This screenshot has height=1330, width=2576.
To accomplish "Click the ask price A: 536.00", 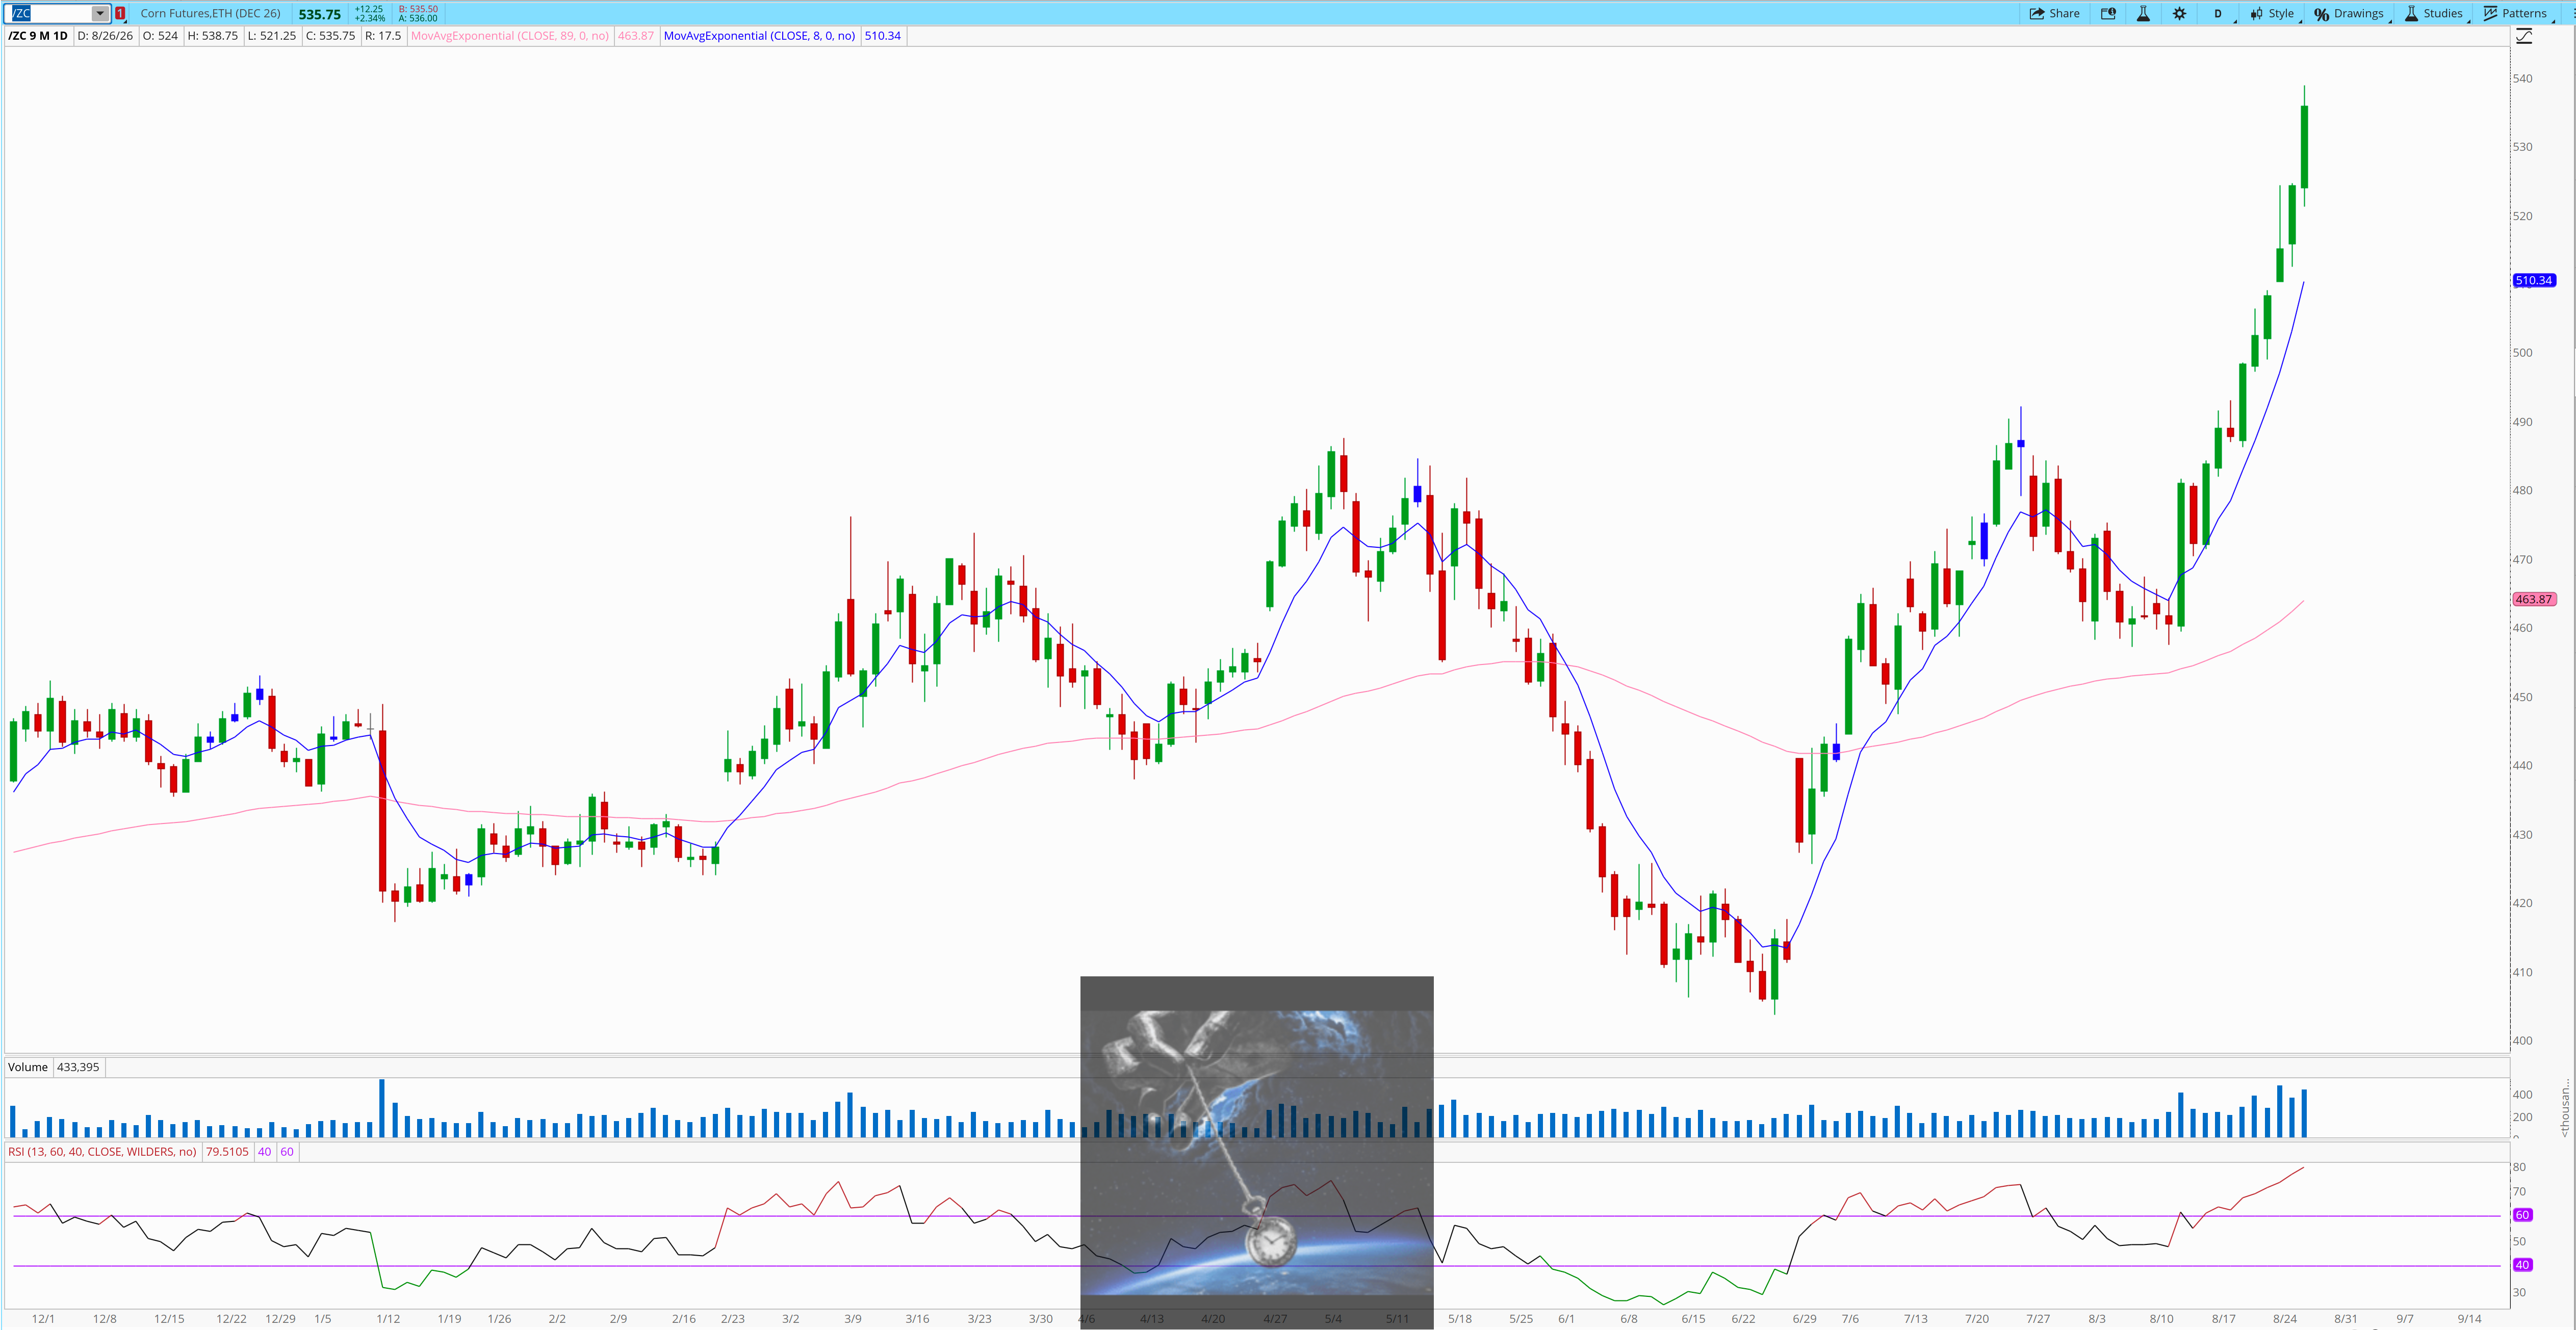I will 418,18.
